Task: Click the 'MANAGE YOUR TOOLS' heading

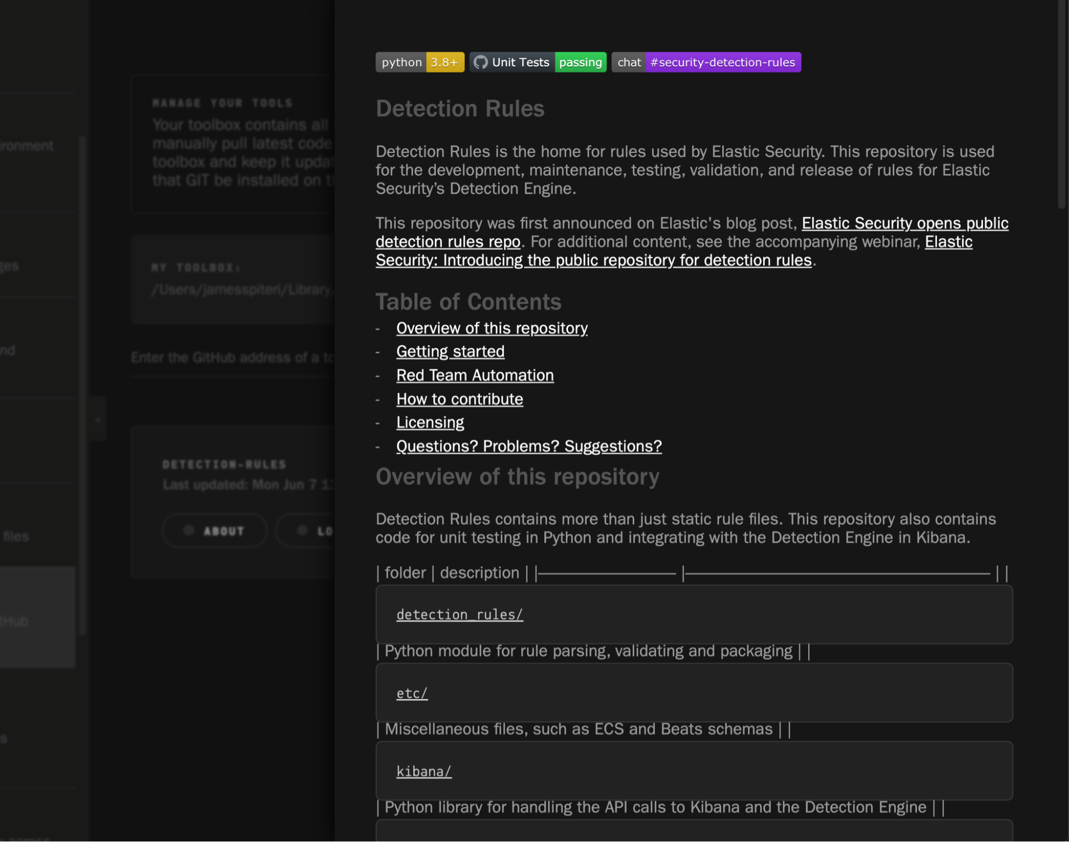Action: (x=222, y=103)
